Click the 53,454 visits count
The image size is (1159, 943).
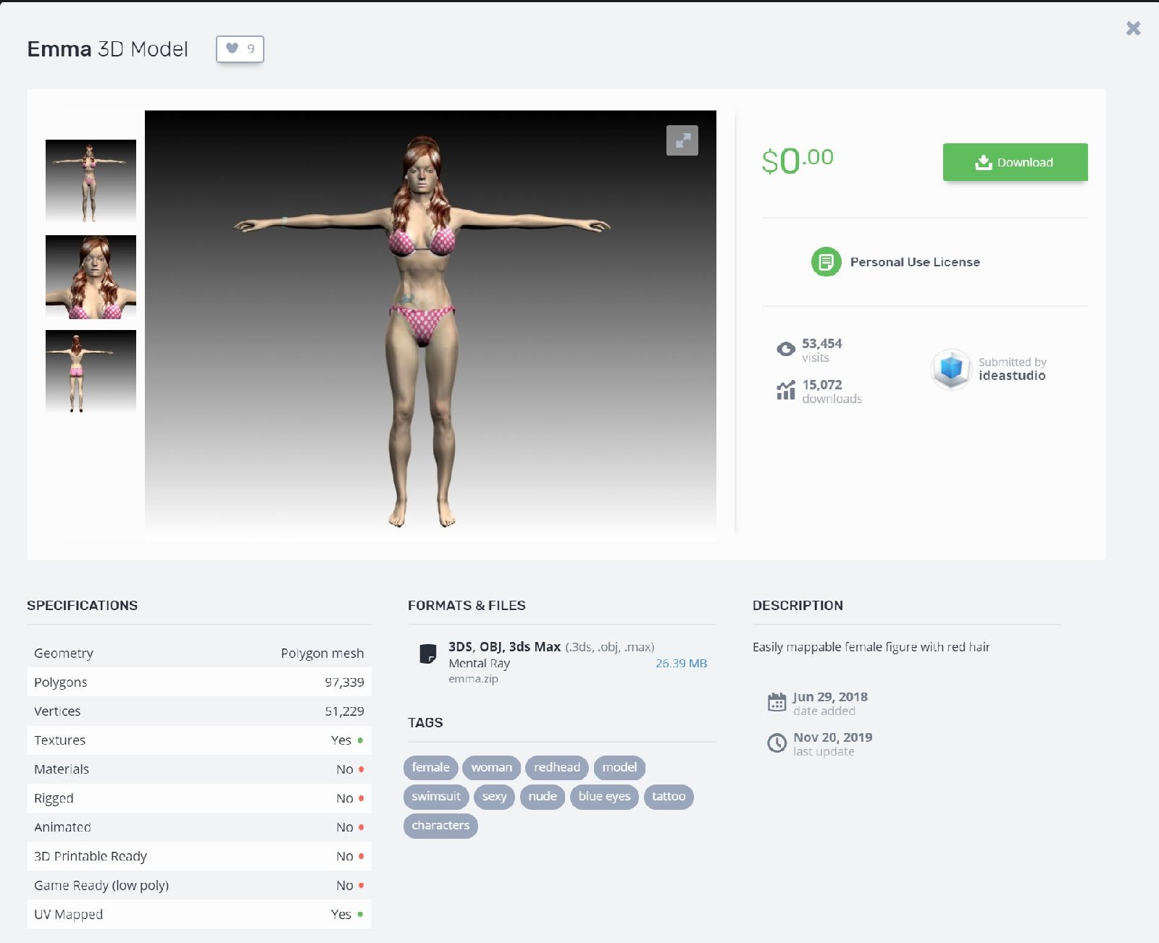(821, 344)
